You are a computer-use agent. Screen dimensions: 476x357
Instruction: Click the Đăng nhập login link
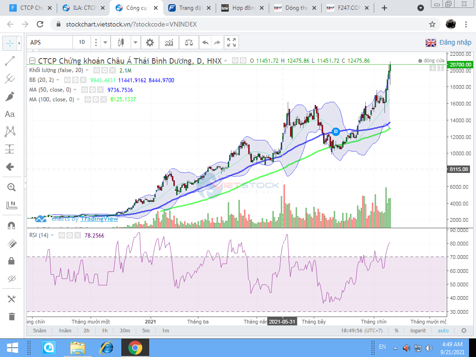456,42
